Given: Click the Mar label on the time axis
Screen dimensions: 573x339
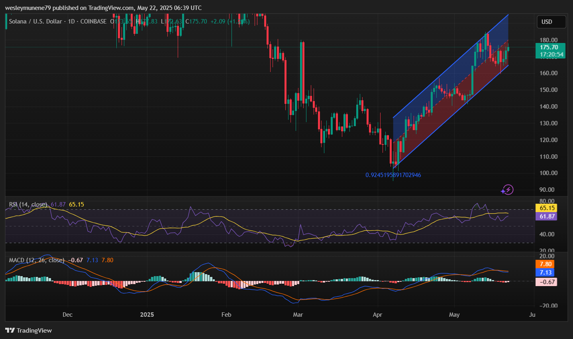Looking at the screenshot, I should tap(298, 315).
